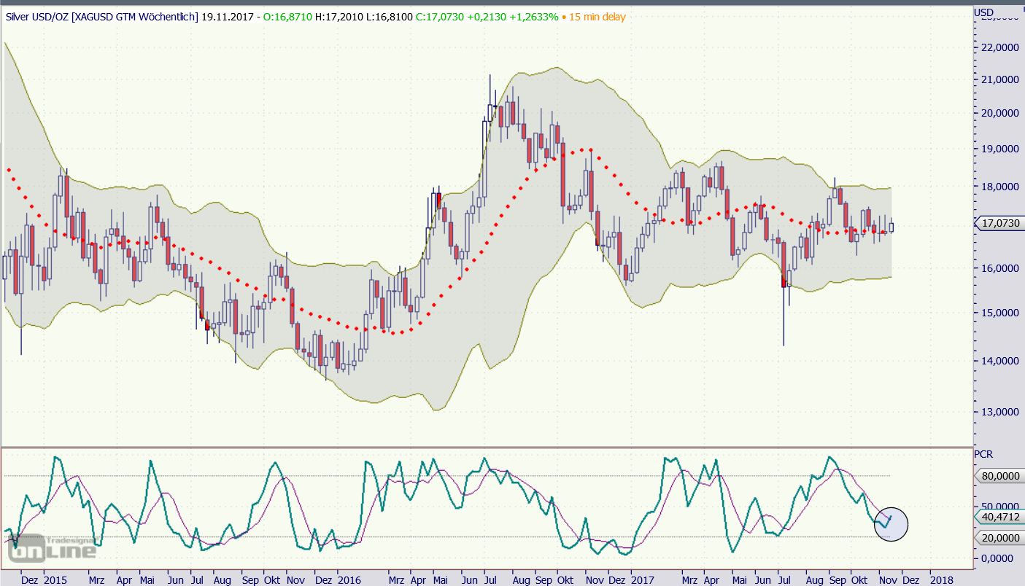Click the 2017 label on the time axis
The height and width of the screenshot is (586, 1025).
(643, 580)
